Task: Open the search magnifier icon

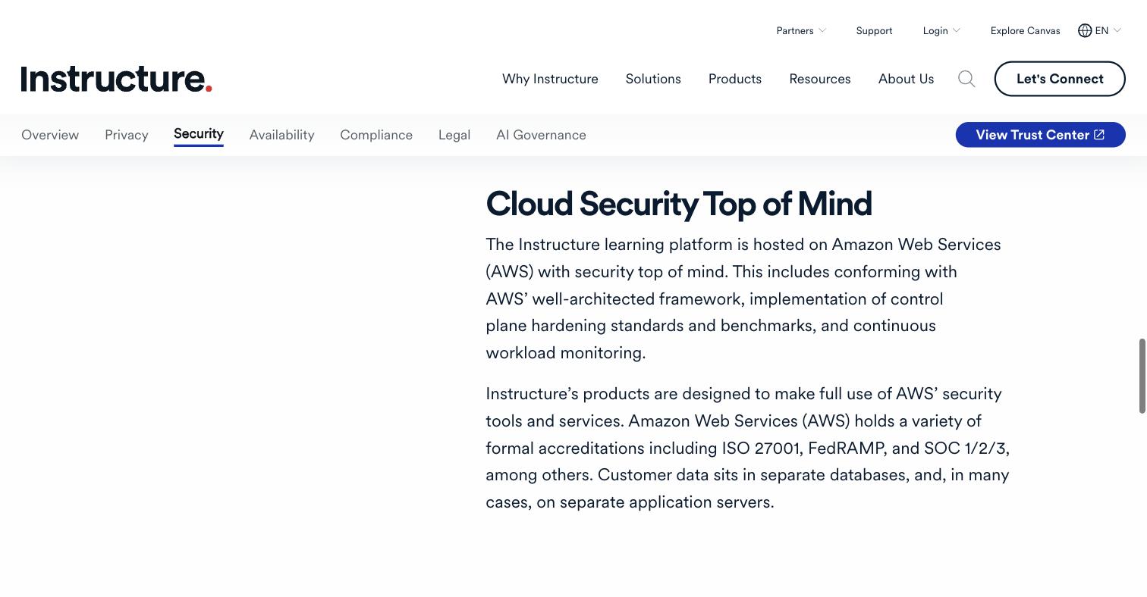Action: [966, 79]
